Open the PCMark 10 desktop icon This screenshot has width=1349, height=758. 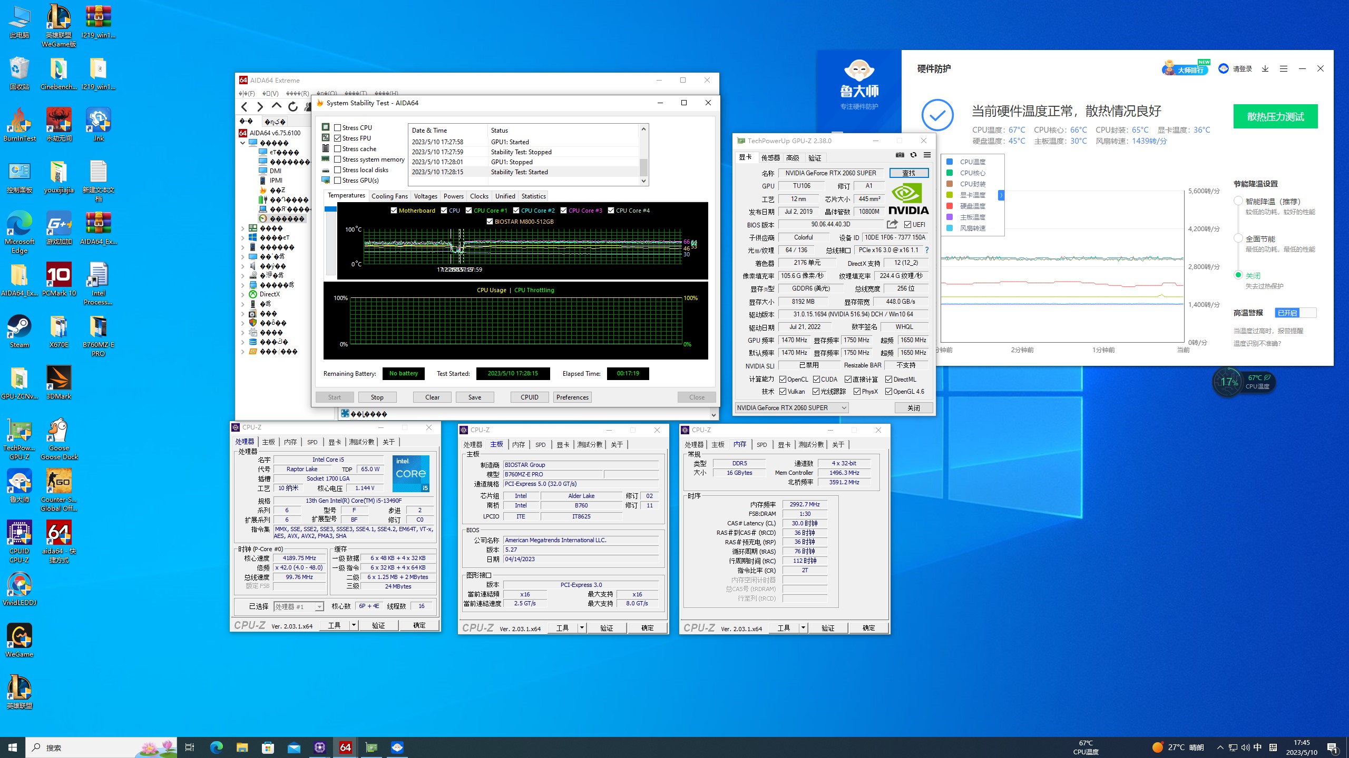click(x=58, y=280)
